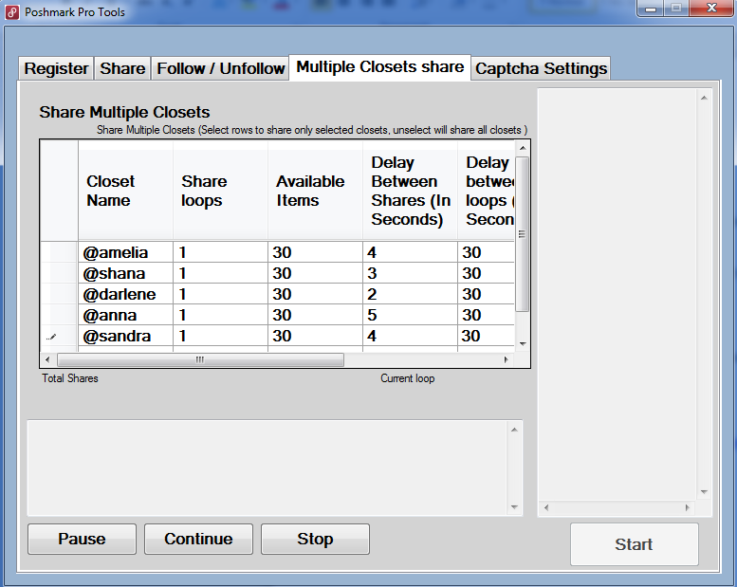Click the Stop button

pos(315,539)
